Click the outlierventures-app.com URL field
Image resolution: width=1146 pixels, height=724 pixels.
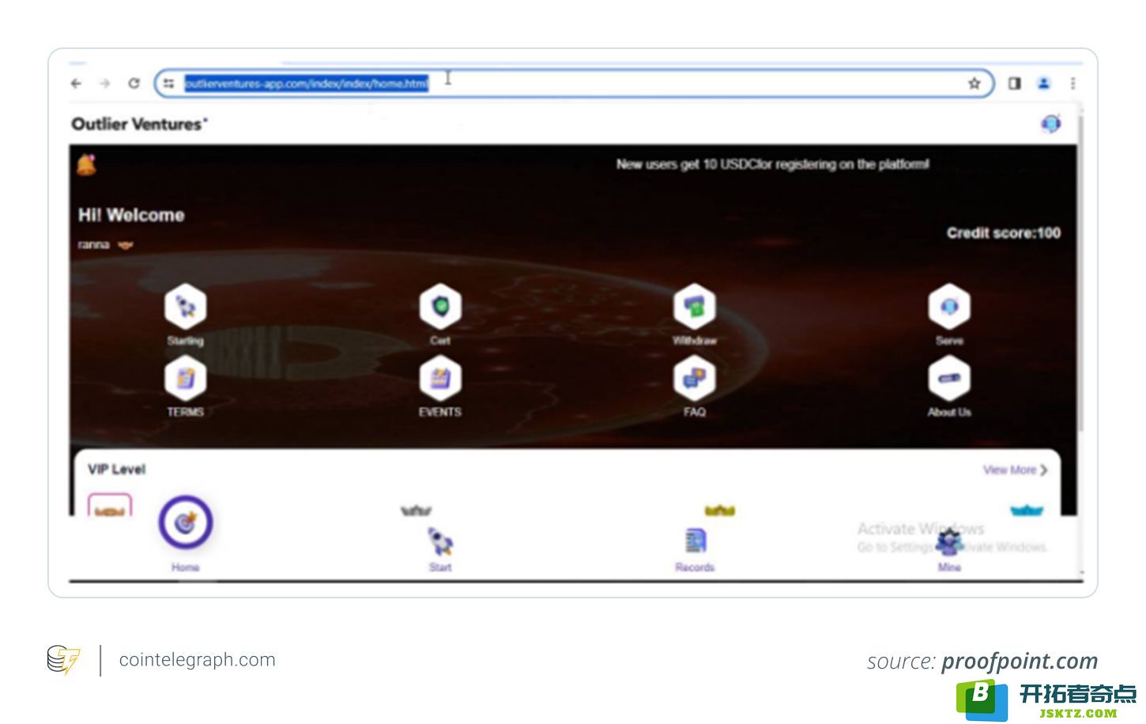tap(573, 83)
